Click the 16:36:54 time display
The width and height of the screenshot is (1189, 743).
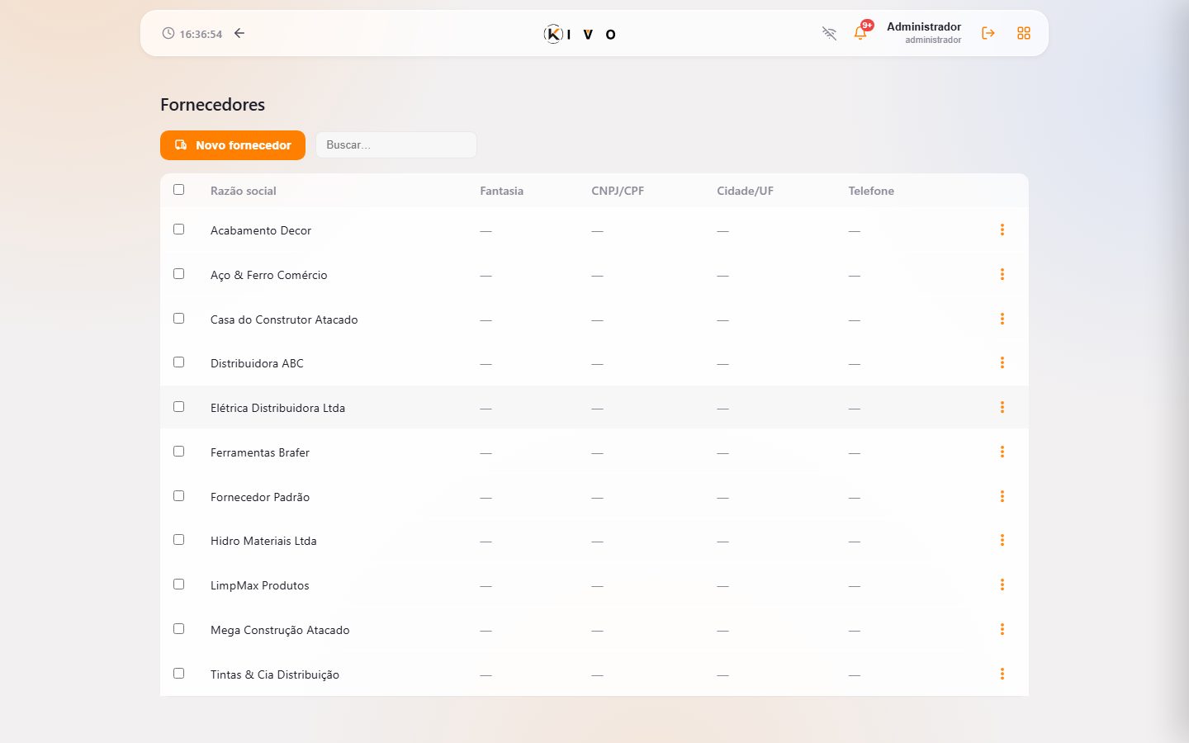pyautogui.click(x=201, y=34)
